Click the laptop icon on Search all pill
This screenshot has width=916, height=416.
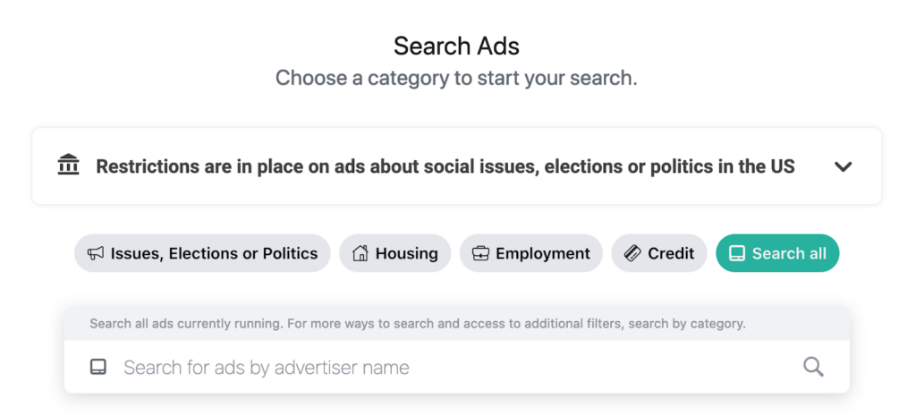coord(737,254)
